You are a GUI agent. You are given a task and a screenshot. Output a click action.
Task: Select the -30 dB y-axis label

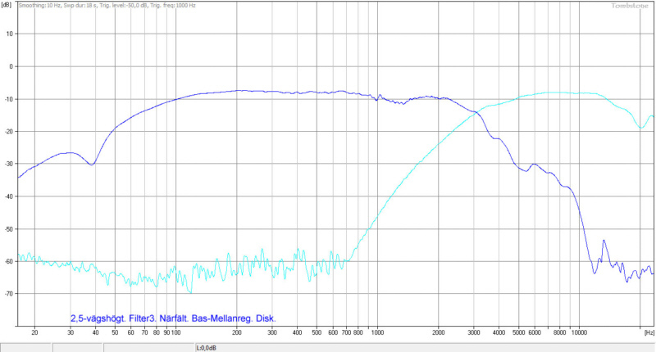coord(9,164)
